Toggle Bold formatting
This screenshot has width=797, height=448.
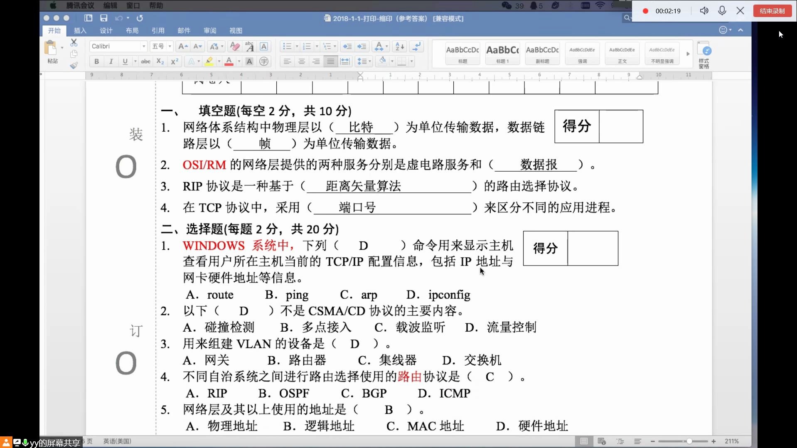point(96,62)
